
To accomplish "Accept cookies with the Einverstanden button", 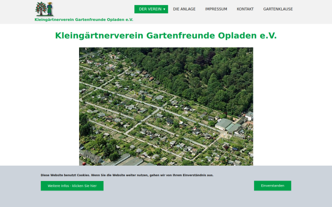I will click(272, 185).
